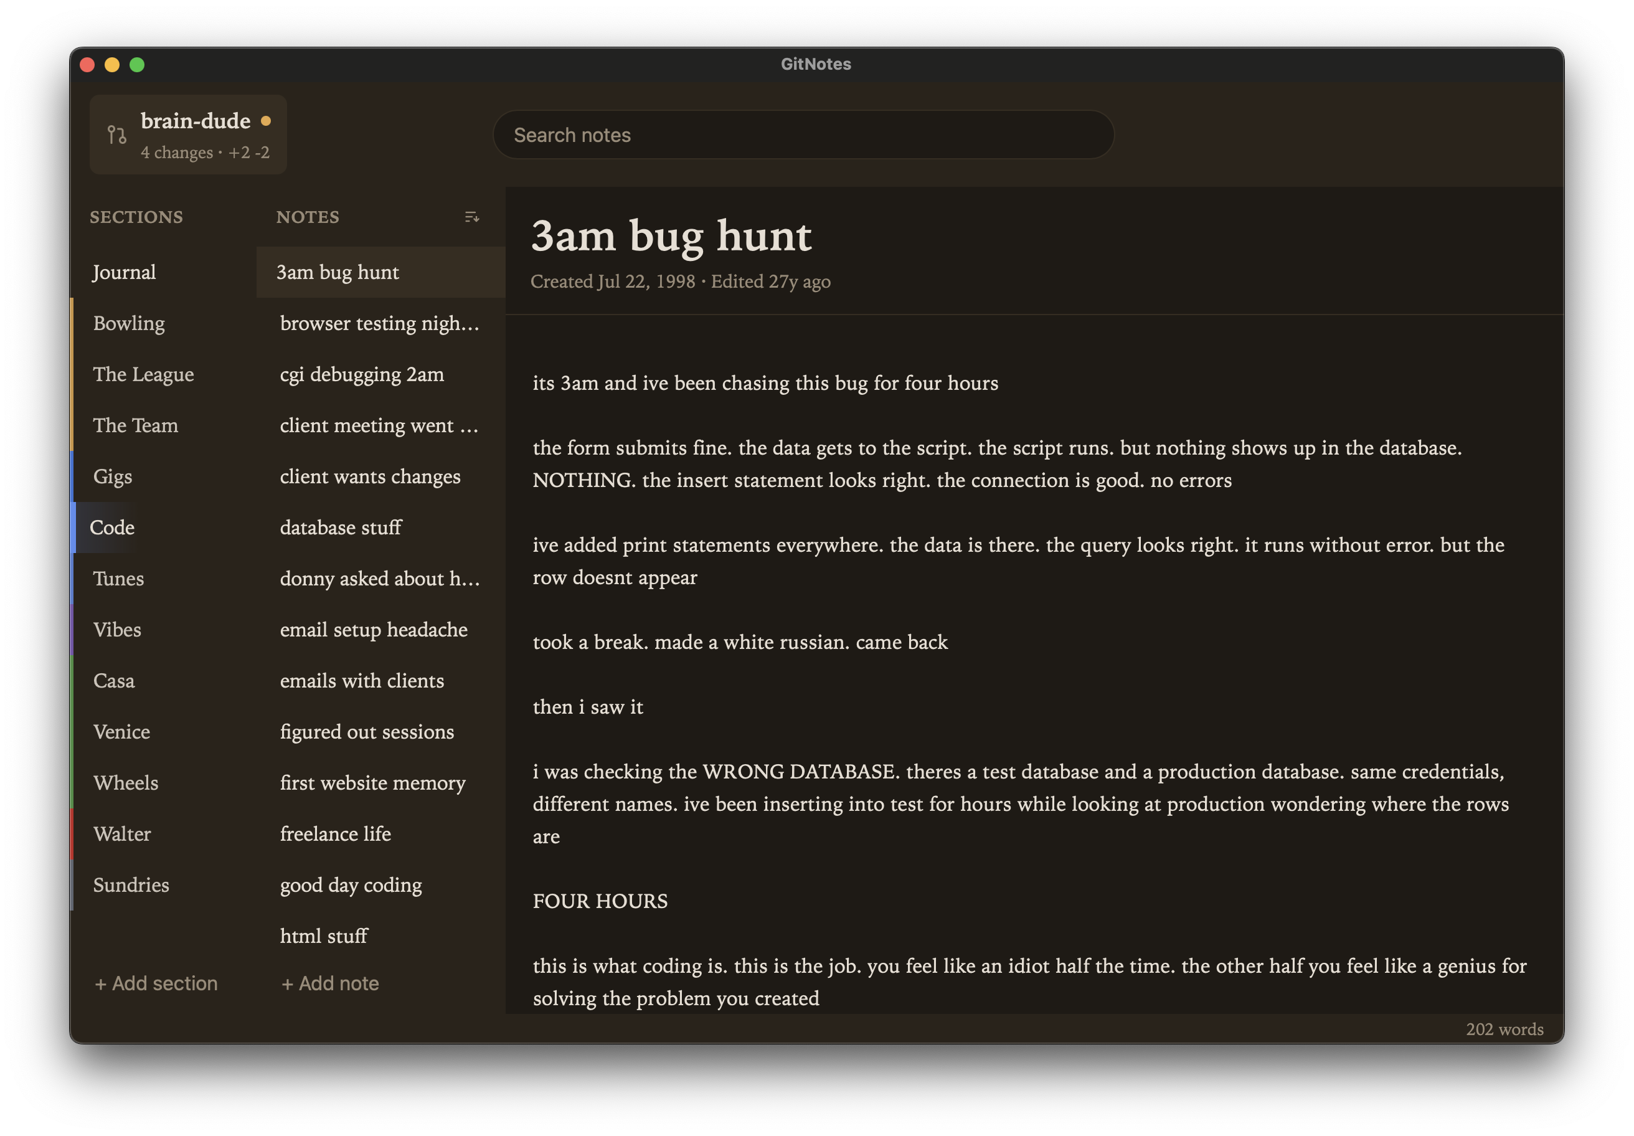Click the 202 words count indicator

1504,1029
